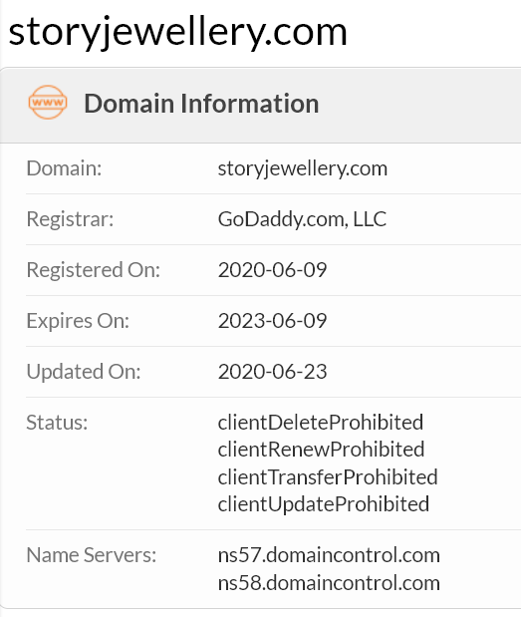Click name server ns58.domaincontrol.com
The width and height of the screenshot is (521, 617).
pos(329,583)
